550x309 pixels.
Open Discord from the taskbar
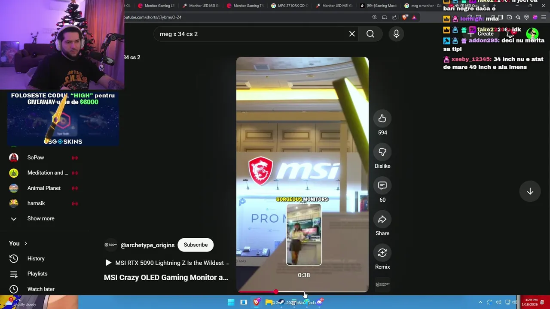pos(319,302)
